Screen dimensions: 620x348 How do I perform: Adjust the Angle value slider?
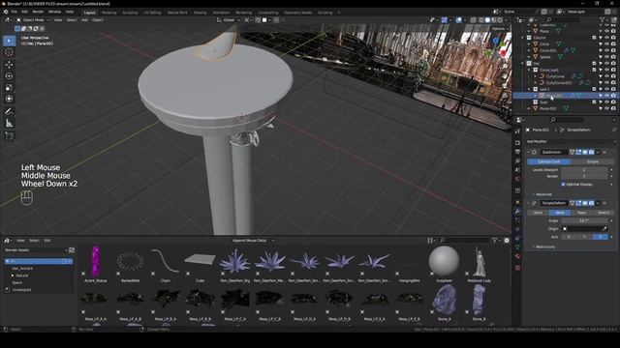coord(584,220)
